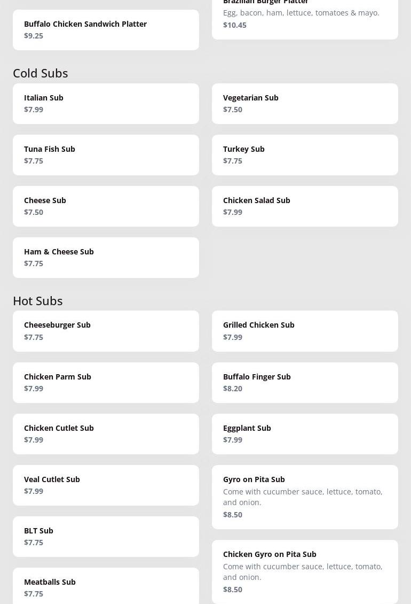
Task: Open Chicken Cutlet Sub card
Action: click(x=106, y=433)
